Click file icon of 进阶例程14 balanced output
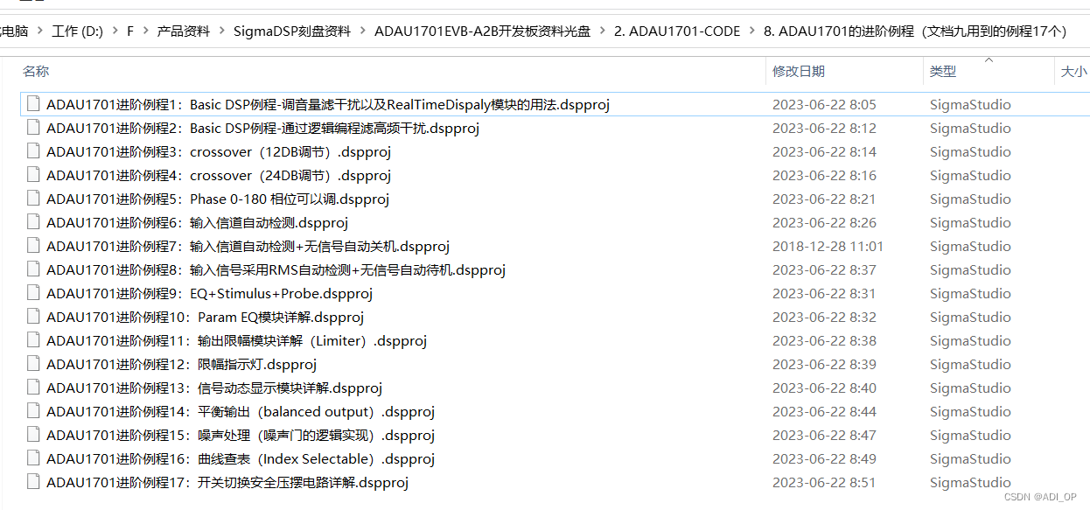Image resolution: width=1090 pixels, height=510 pixels. point(33,411)
